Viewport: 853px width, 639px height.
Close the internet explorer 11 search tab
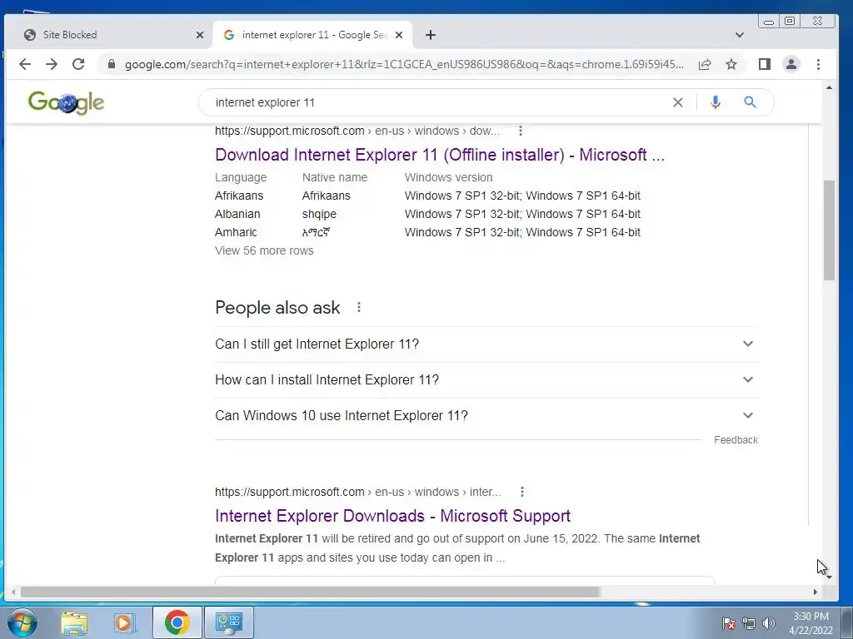point(399,35)
